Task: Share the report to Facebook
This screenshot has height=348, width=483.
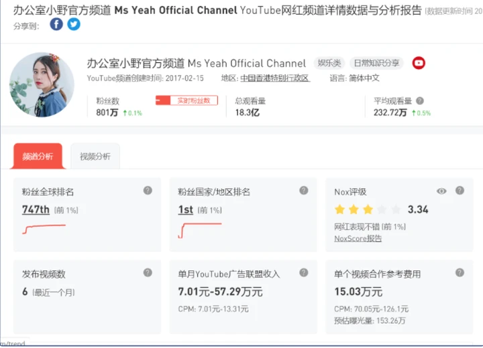Action: (56, 24)
